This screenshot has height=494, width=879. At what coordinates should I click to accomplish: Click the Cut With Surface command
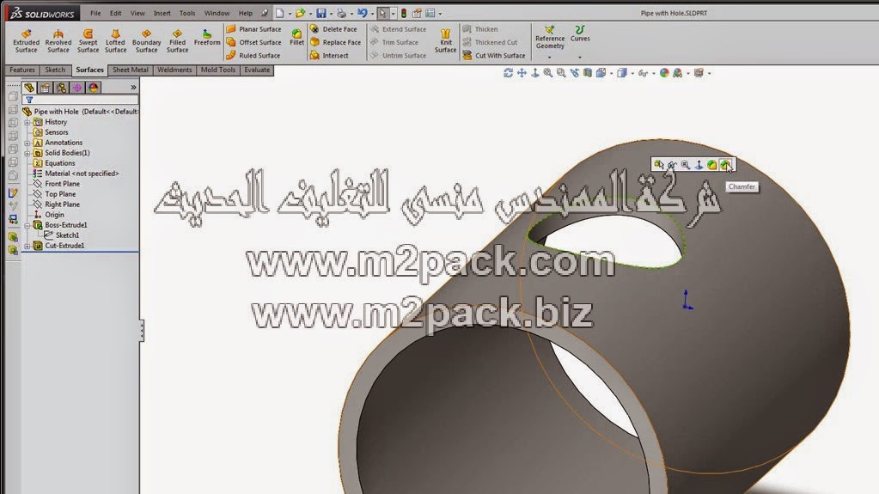coord(494,56)
